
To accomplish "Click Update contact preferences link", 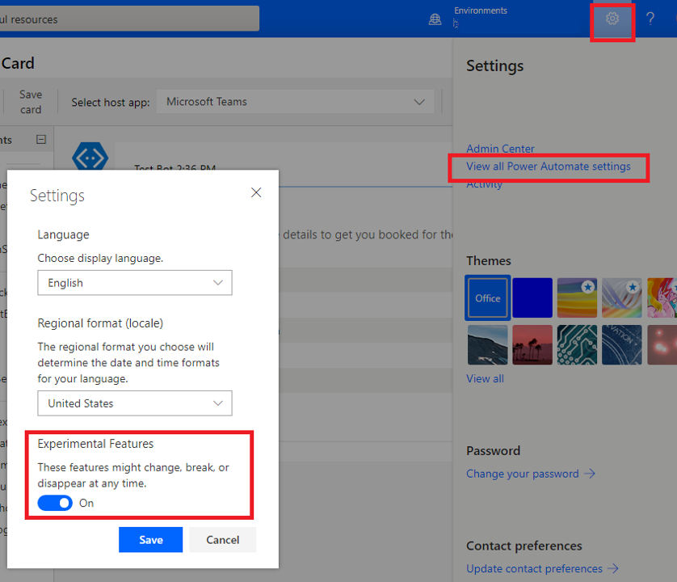I will (x=534, y=568).
